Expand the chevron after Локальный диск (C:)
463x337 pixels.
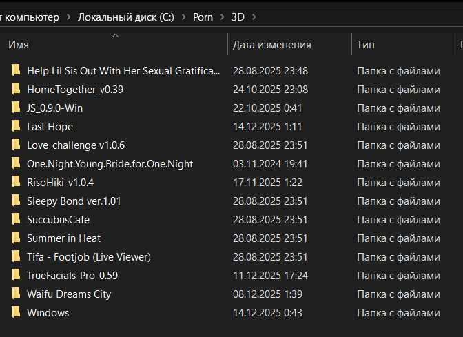coord(182,17)
